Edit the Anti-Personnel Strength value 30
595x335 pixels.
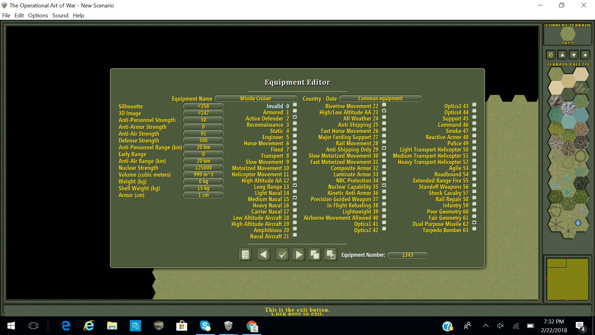pos(204,120)
